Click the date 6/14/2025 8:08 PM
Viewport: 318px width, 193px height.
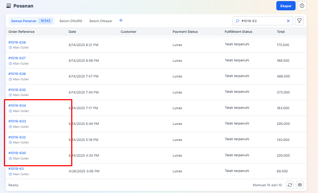coord(84,61)
